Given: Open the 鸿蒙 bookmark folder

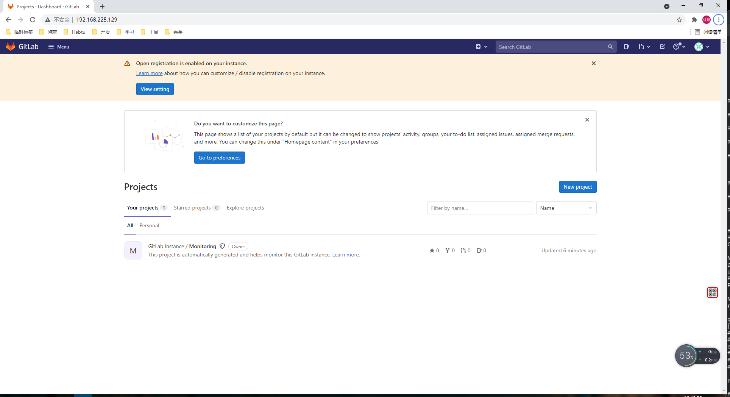Looking at the screenshot, I should (48, 32).
